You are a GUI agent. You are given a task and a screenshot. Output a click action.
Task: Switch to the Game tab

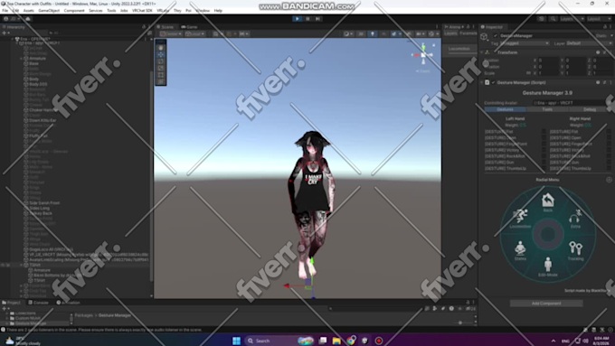click(189, 27)
